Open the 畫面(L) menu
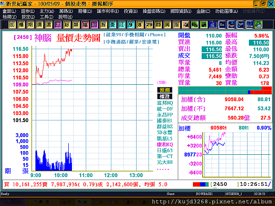The height and width of the screenshot is (206, 275). click(x=9, y=11)
